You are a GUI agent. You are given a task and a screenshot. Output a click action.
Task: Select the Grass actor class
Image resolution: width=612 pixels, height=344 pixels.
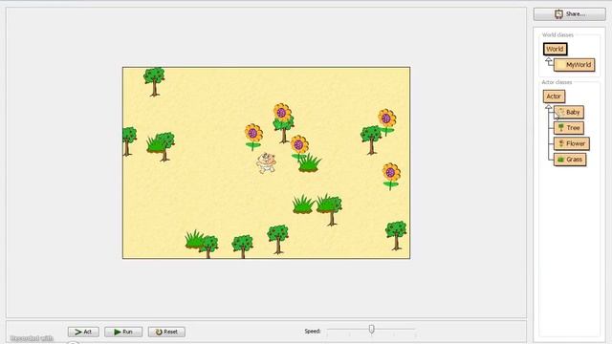(570, 160)
